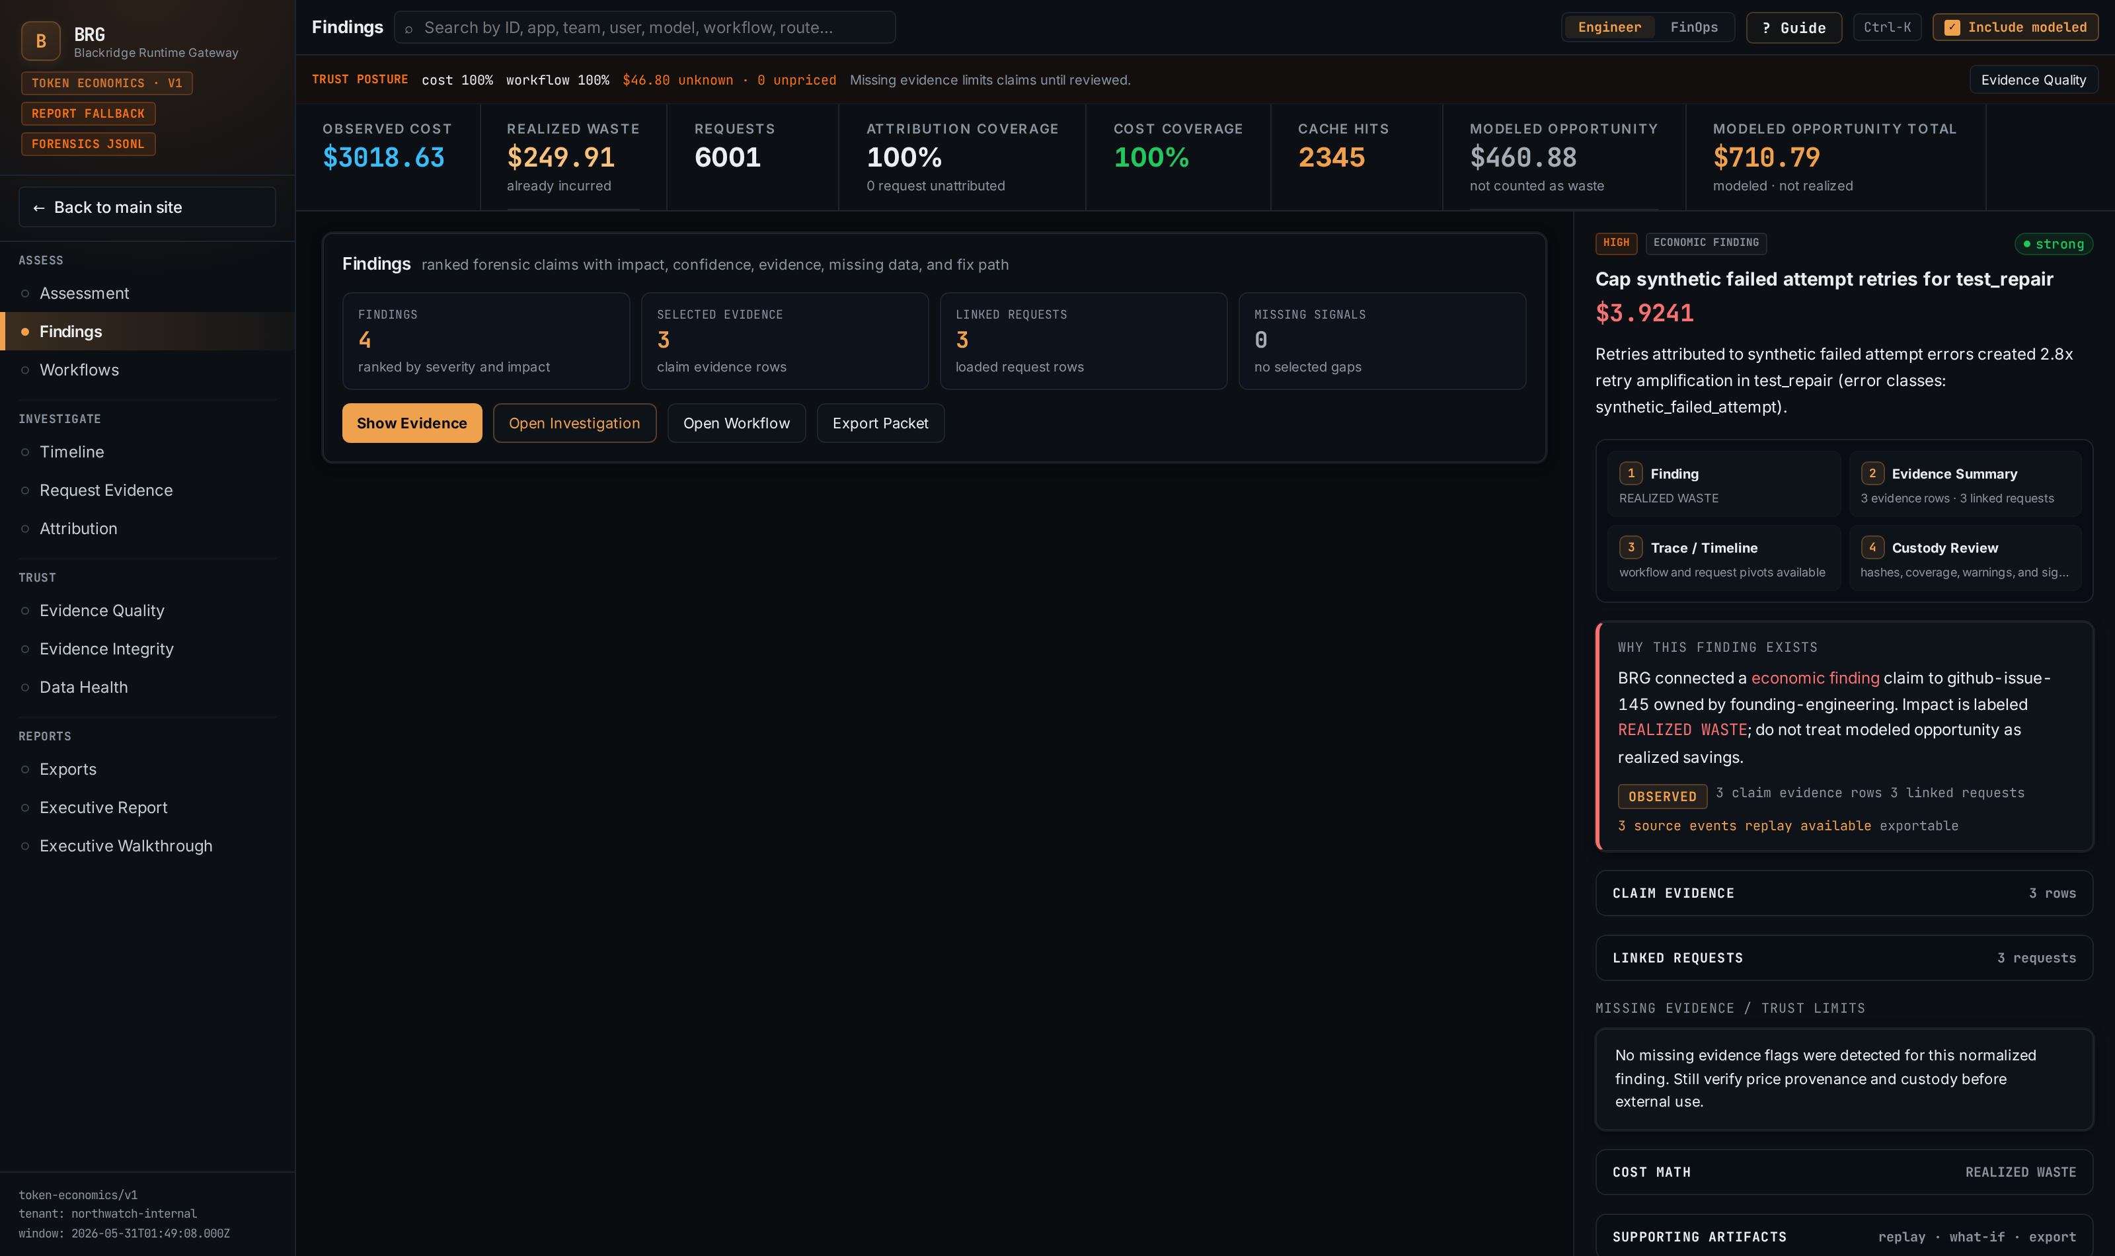This screenshot has width=2115, height=1256.
Task: Click the Export Packet button
Action: [x=880, y=423]
